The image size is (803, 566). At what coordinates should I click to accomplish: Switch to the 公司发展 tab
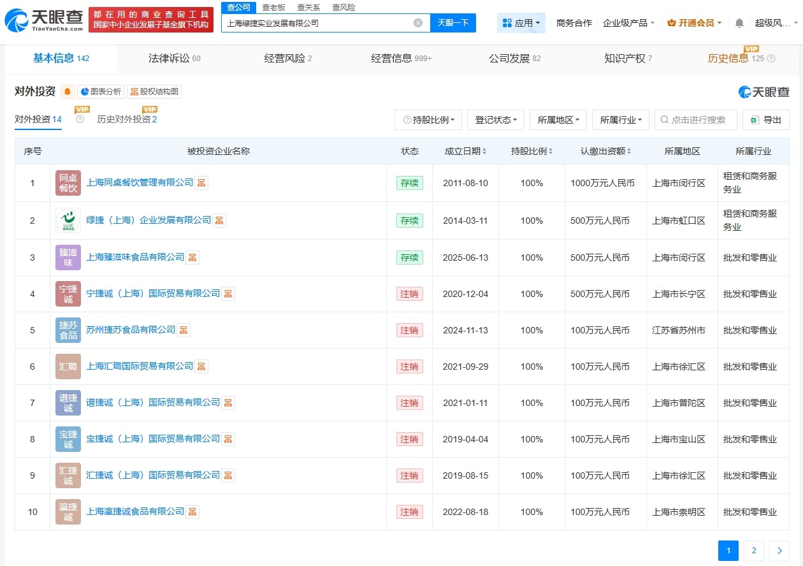click(x=514, y=58)
